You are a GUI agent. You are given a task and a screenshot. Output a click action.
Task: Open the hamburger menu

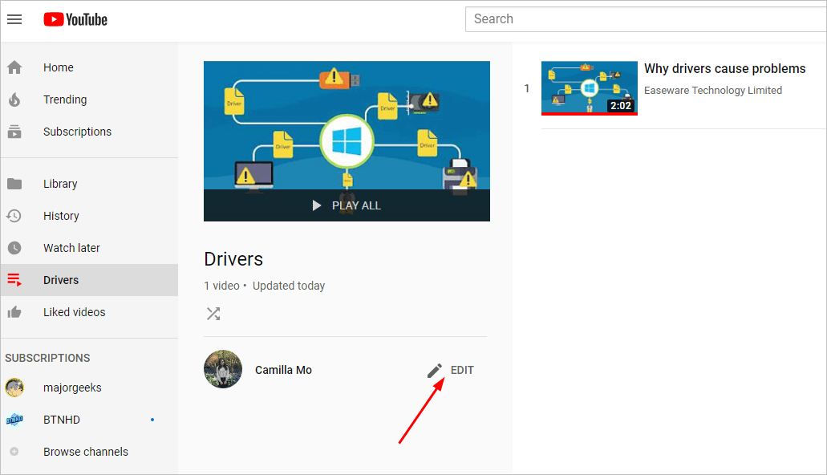pyautogui.click(x=14, y=19)
